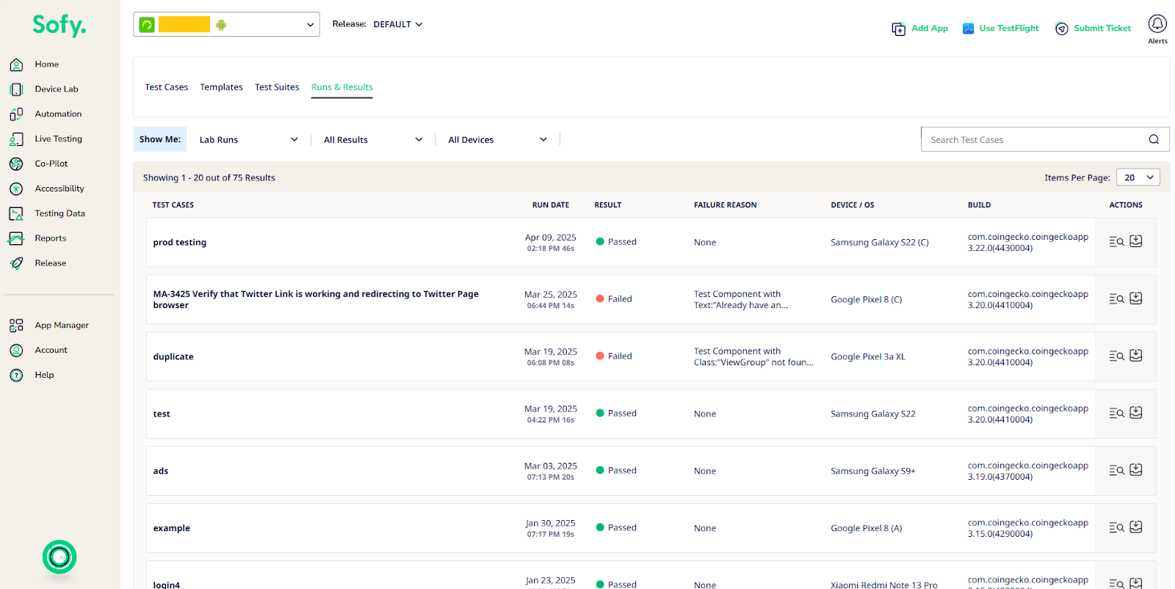Viewport: 1175px width, 589px height.
Task: Open the 'duplicate' test case
Action: (x=173, y=357)
